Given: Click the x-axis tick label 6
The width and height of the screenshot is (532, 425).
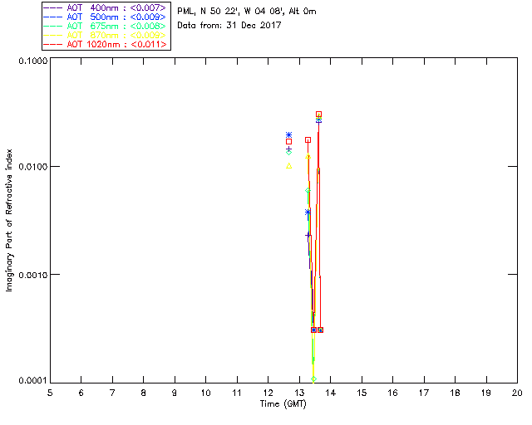Looking at the screenshot, I should pyautogui.click(x=81, y=393).
